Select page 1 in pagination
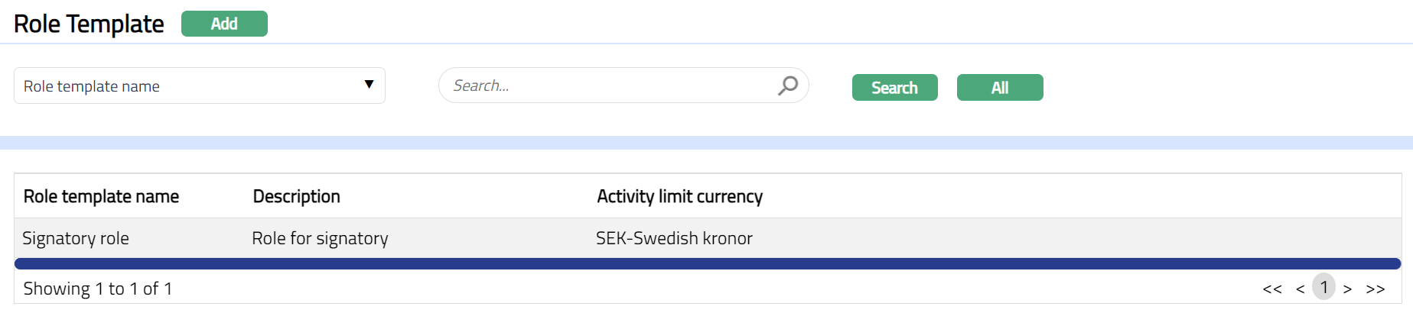 1323,287
